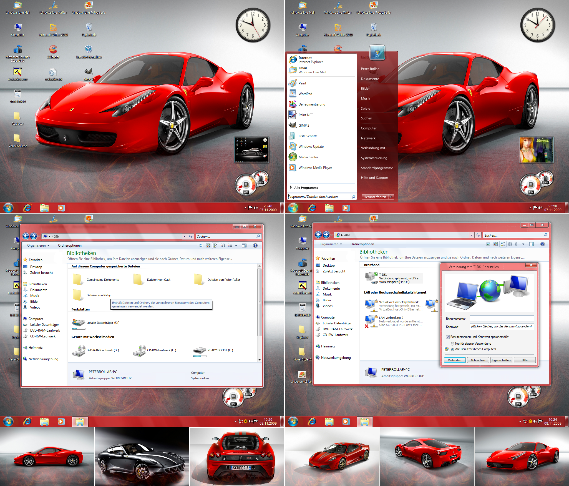Refresh the Explorer window showing drives

point(191,236)
